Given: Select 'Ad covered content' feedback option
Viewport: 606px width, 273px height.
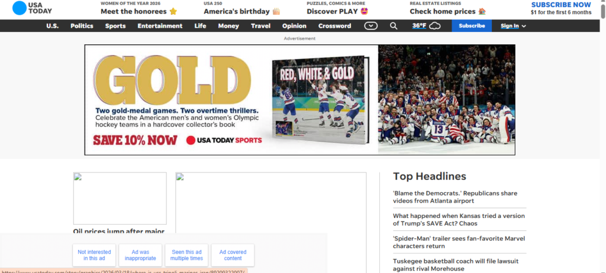Looking at the screenshot, I should coord(233,255).
